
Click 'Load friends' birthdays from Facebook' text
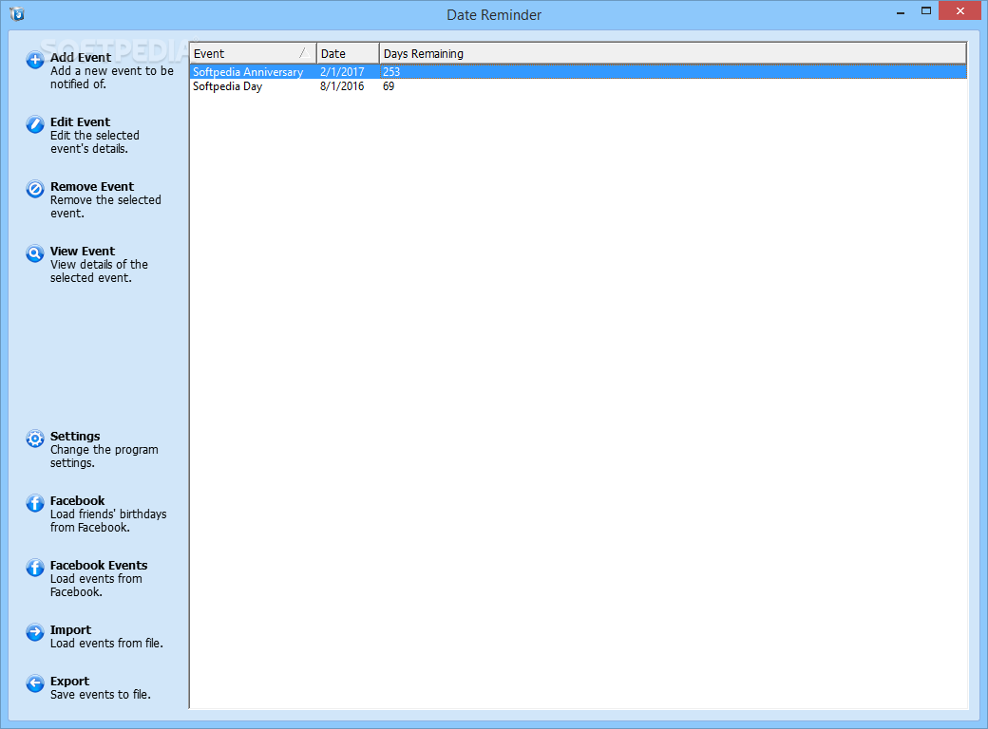point(108,520)
